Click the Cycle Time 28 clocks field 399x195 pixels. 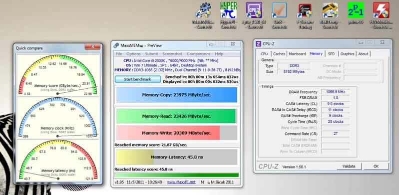tap(336, 122)
